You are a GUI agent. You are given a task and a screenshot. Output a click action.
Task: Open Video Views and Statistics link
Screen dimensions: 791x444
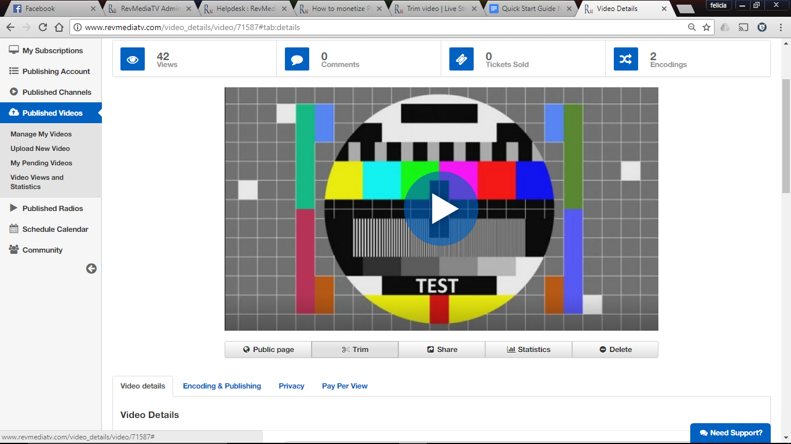click(37, 182)
